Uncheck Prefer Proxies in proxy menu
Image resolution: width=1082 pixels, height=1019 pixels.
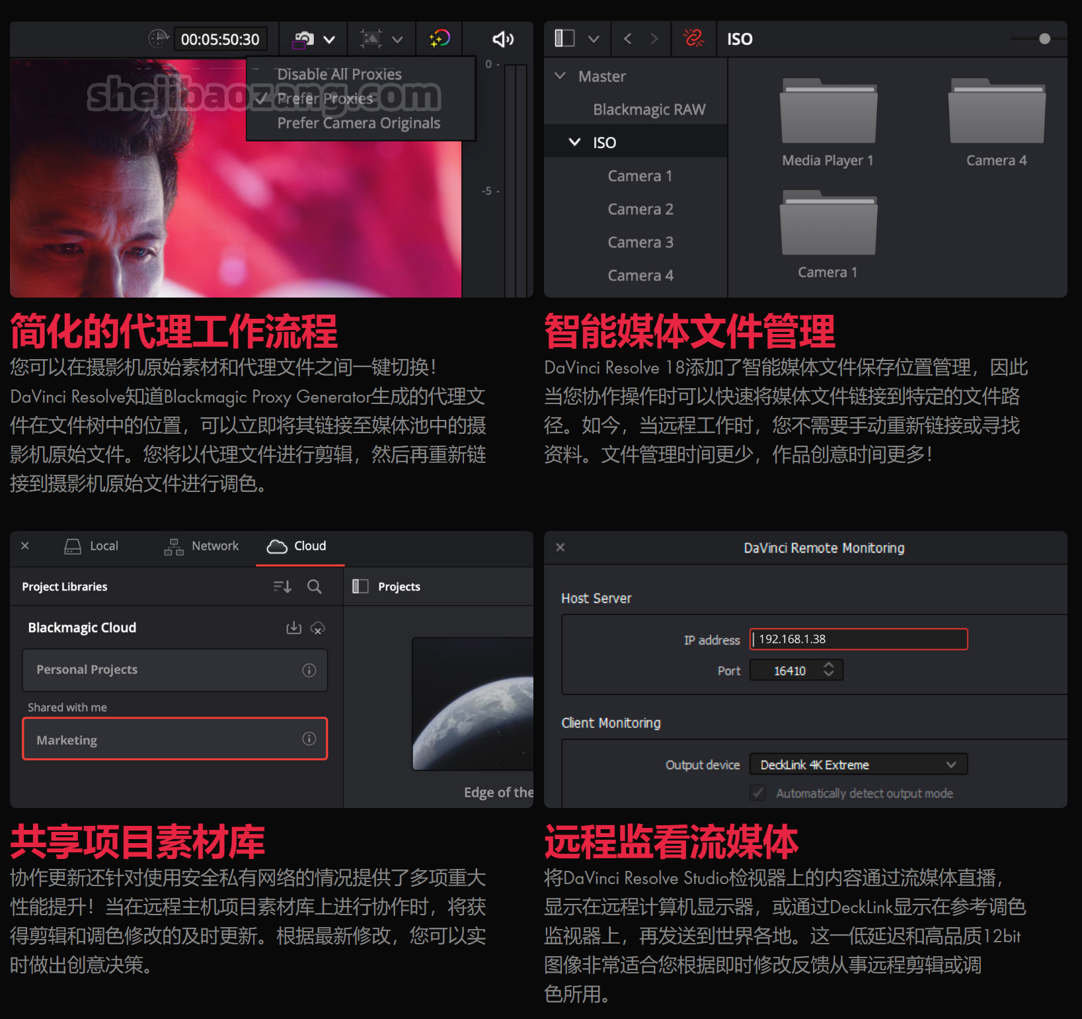tap(327, 98)
